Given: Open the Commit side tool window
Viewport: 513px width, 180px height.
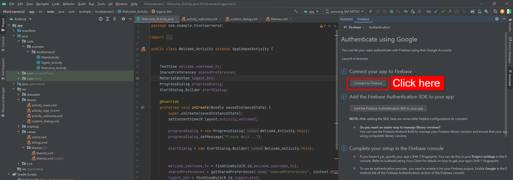Looking at the screenshot, I should pos(3,43).
